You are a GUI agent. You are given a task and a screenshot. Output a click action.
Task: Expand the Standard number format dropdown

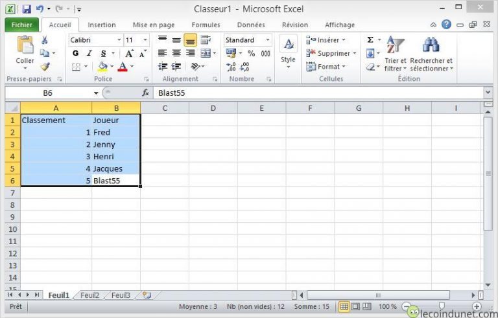coord(267,40)
